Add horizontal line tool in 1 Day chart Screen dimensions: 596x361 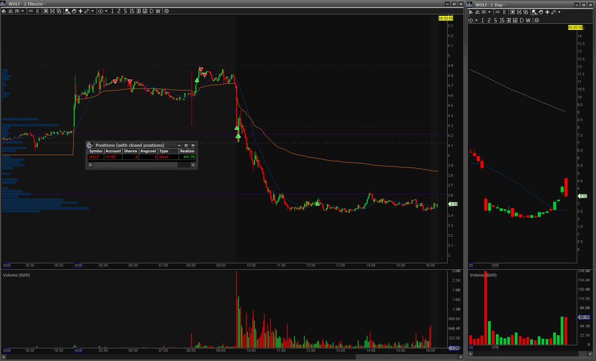point(498,12)
